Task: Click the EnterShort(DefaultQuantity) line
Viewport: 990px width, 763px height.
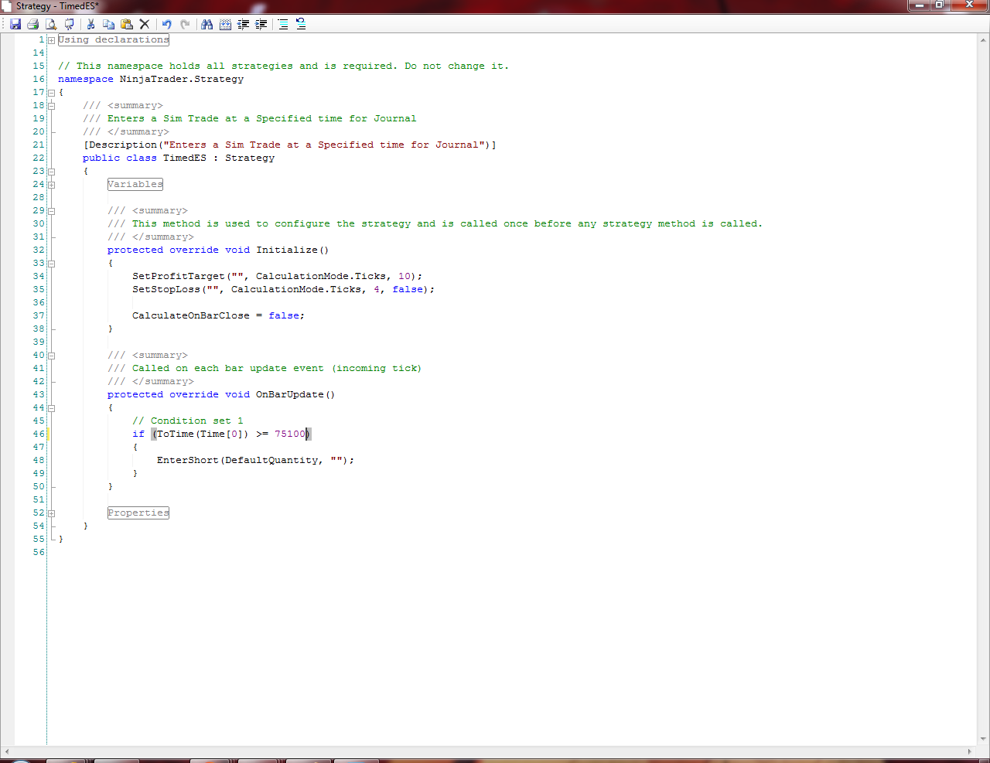Action: point(256,461)
